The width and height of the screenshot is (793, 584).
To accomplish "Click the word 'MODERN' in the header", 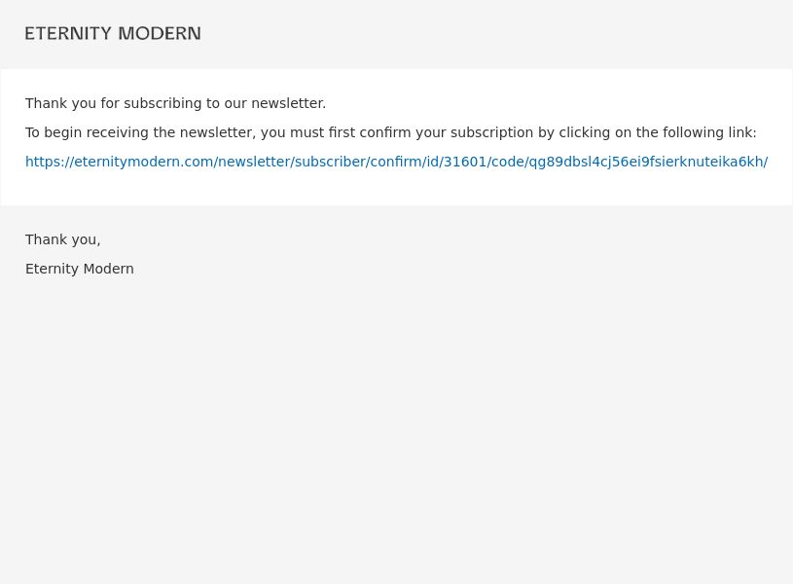I will (x=160, y=33).
